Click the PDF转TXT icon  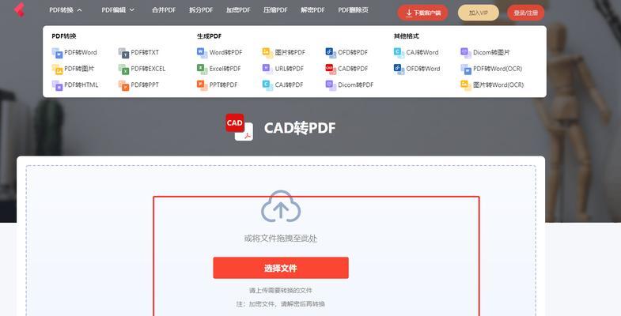pyautogui.click(x=123, y=53)
